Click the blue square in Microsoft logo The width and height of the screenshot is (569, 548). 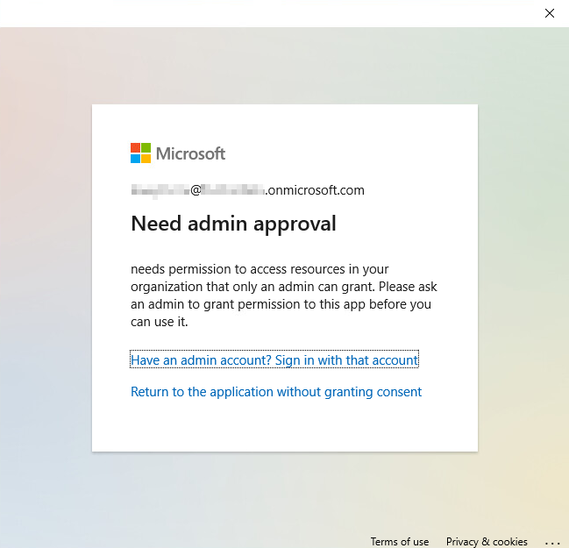(x=135, y=159)
